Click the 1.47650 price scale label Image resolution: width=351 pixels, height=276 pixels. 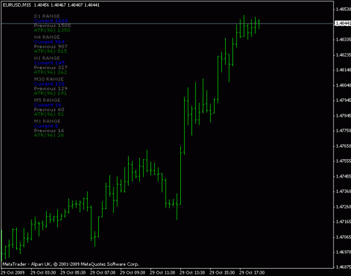point(343,146)
